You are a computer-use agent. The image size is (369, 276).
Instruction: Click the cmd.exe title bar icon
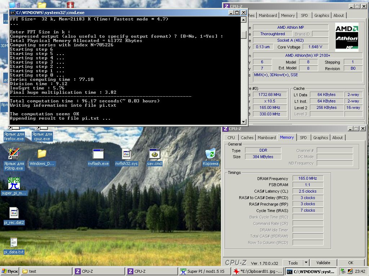[x=13, y=13]
